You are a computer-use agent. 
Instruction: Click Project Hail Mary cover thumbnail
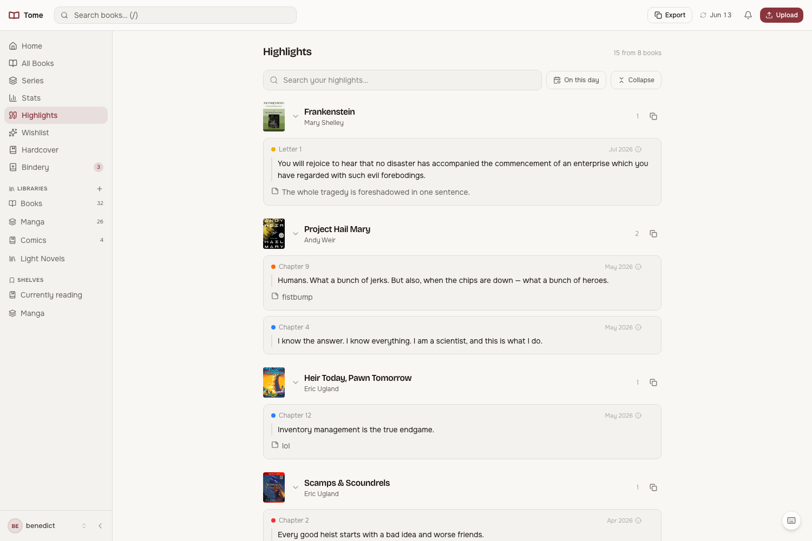click(274, 234)
